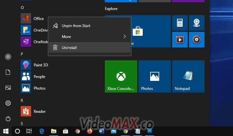This screenshot has height=136, width=233.
Task: Jump to letter R section header
Action: pos(22,101)
